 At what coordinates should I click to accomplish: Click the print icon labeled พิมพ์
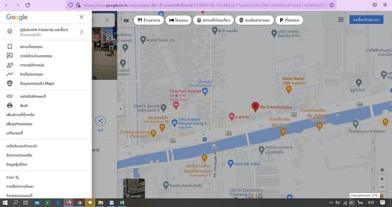[10, 106]
